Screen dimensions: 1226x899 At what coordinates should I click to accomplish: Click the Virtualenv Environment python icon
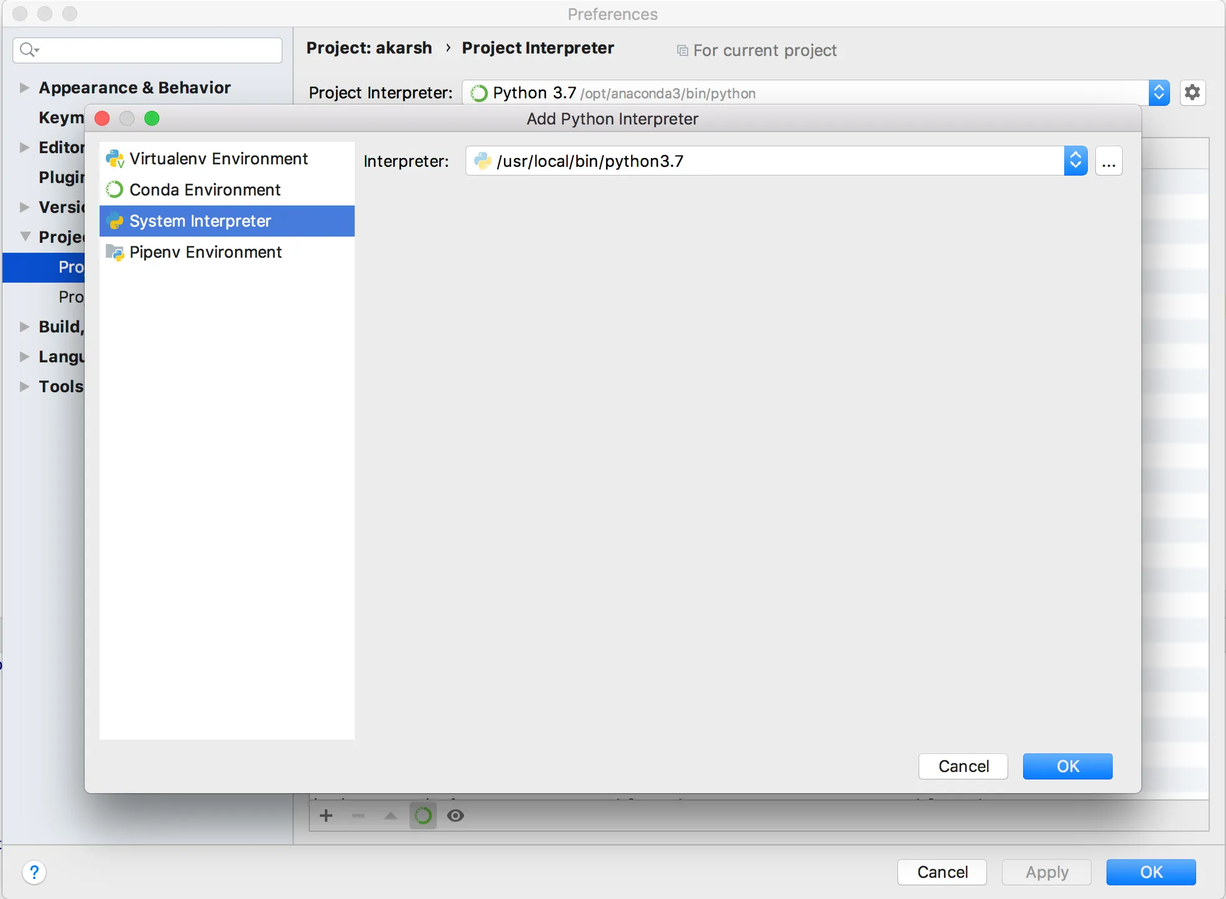point(115,159)
